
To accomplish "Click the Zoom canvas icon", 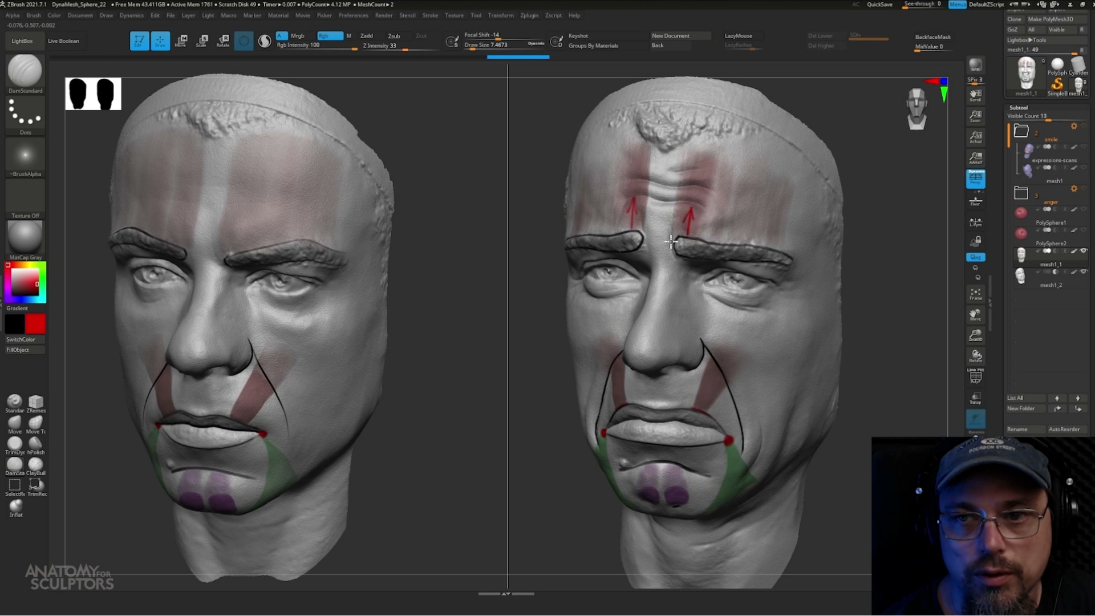I will (x=976, y=116).
